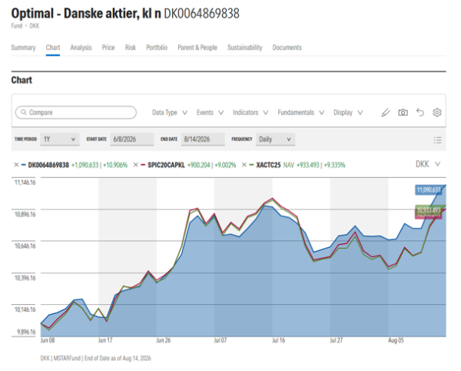Click the Jul 16 x-axis label

(x=278, y=341)
